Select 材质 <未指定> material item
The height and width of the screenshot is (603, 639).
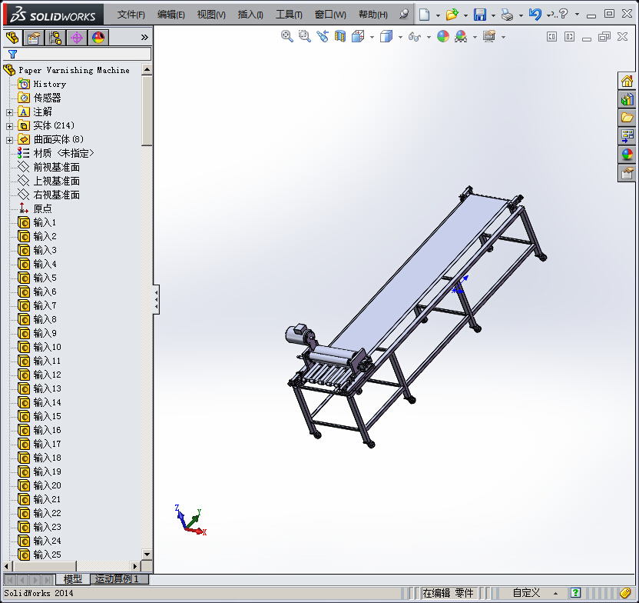coord(55,153)
